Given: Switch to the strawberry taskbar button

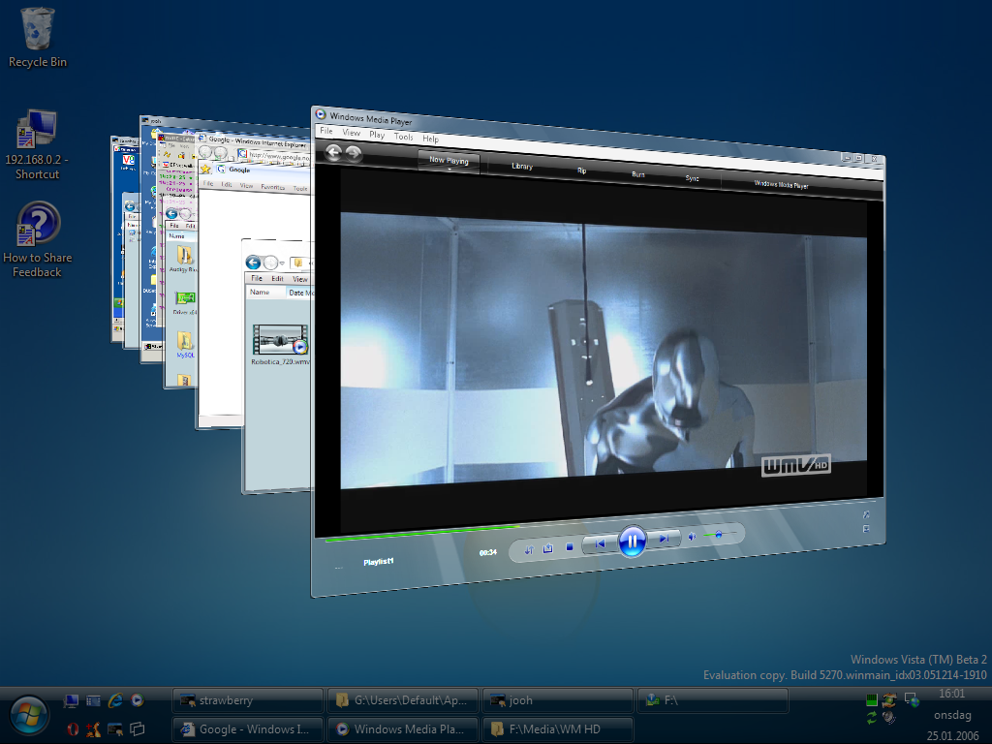Looking at the screenshot, I should pos(247,700).
